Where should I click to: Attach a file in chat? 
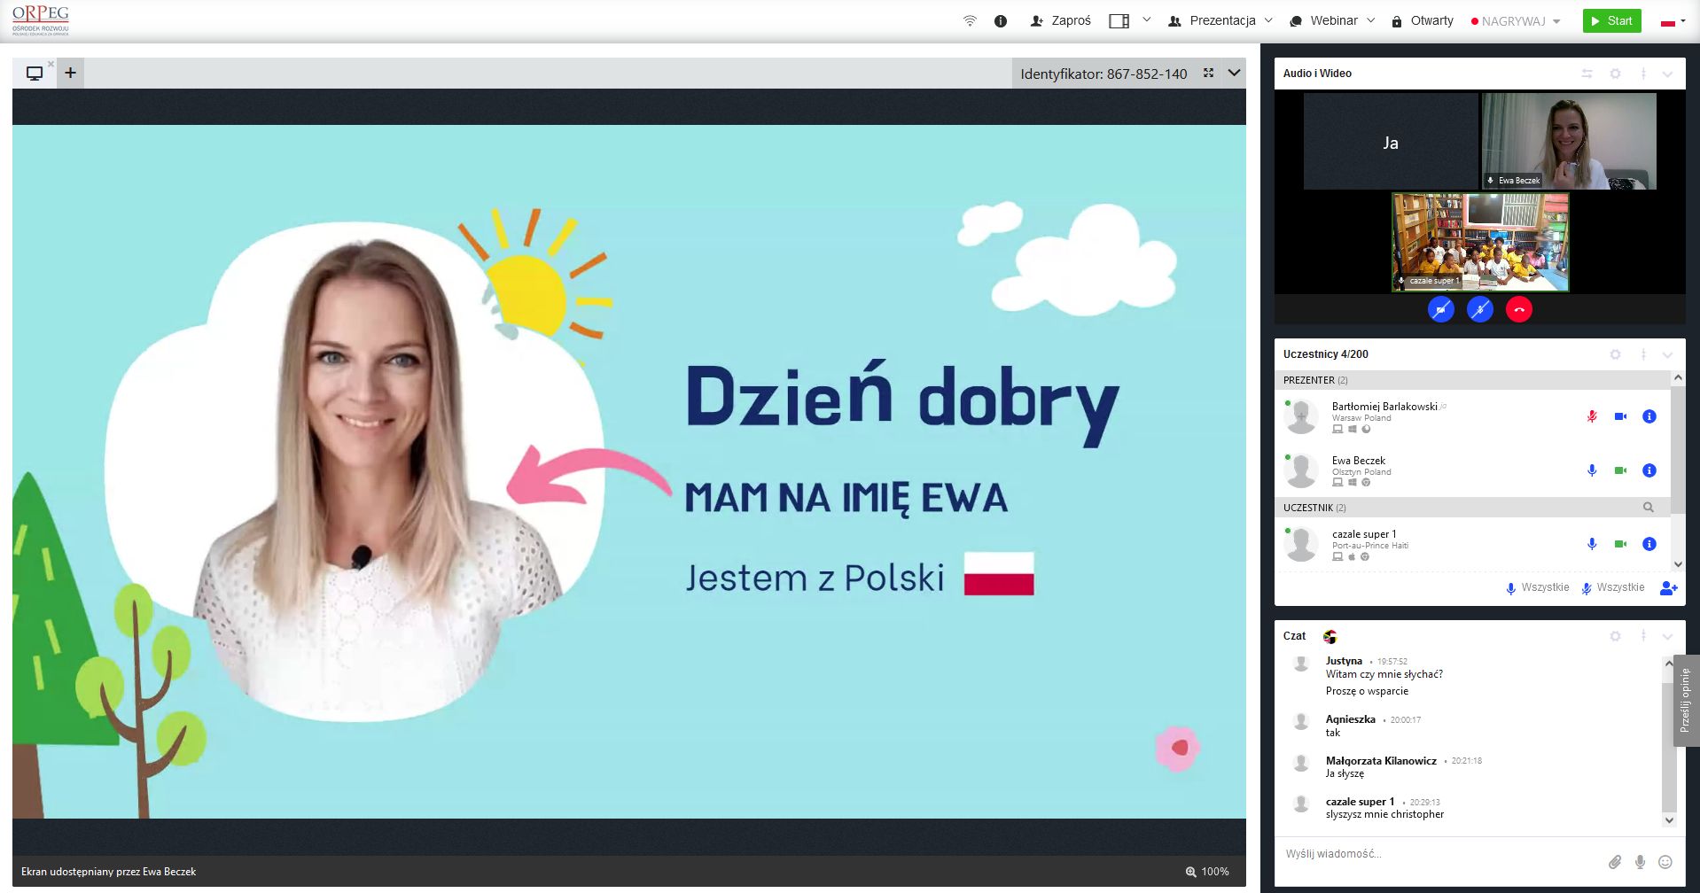pyautogui.click(x=1615, y=862)
